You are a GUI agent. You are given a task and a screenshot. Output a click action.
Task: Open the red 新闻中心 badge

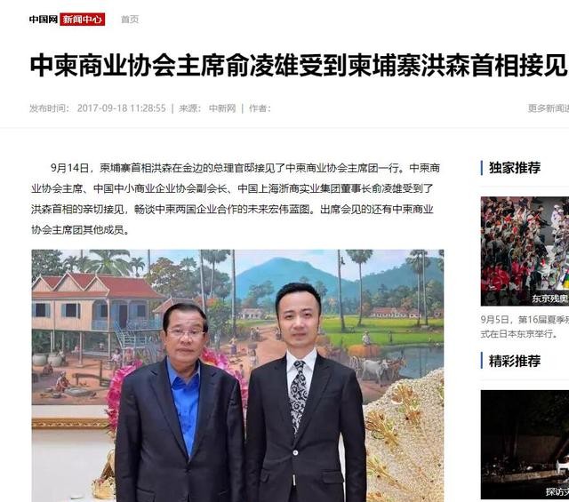pyautogui.click(x=83, y=20)
